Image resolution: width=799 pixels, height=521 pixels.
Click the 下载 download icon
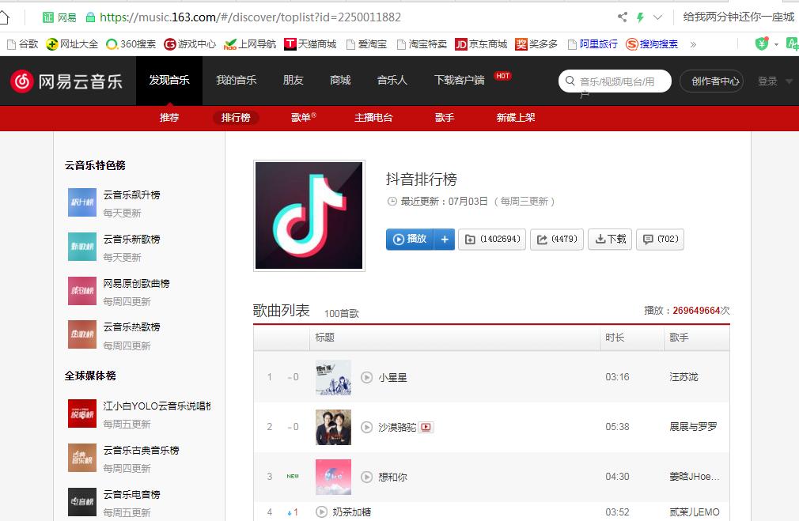click(x=609, y=240)
